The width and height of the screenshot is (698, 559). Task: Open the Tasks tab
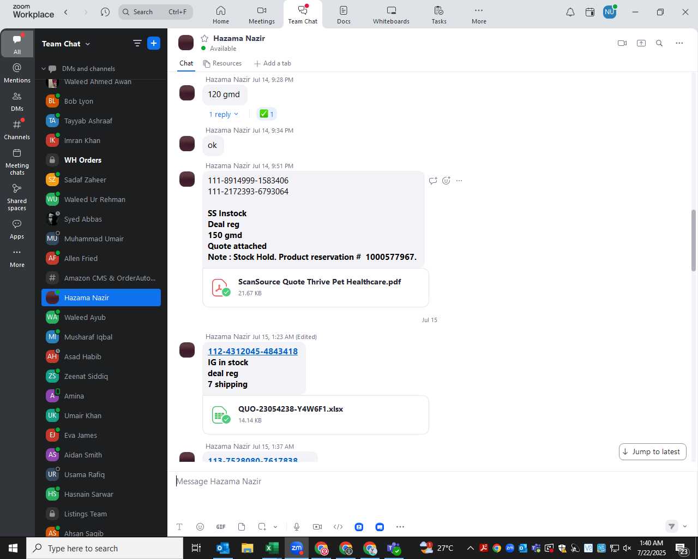(x=439, y=15)
